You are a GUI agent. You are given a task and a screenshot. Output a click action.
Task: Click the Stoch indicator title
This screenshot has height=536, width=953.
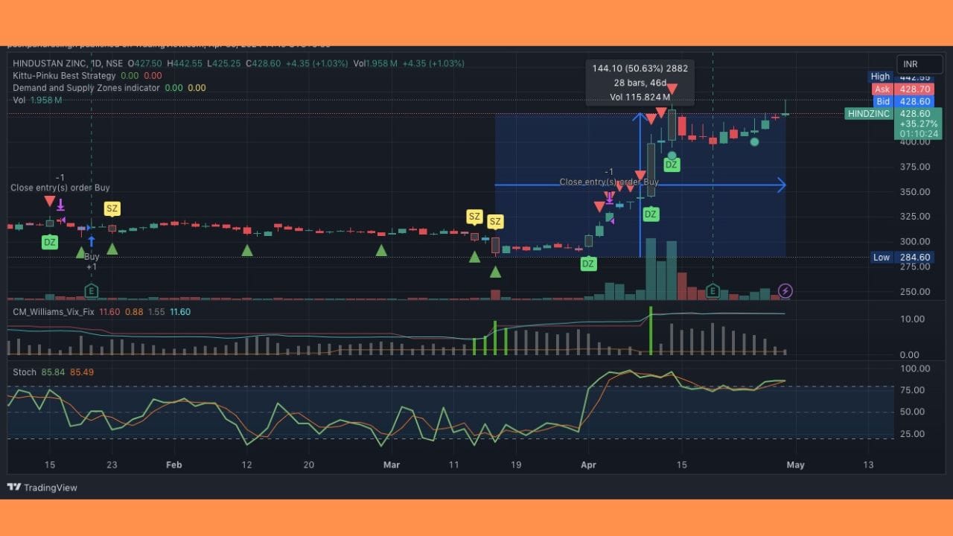tap(25, 371)
